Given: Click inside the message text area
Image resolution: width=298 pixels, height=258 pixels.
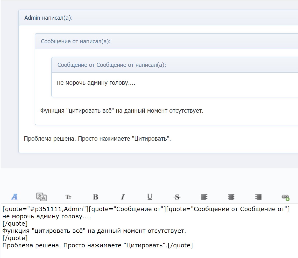Looking at the screenshot, I should [149, 231].
